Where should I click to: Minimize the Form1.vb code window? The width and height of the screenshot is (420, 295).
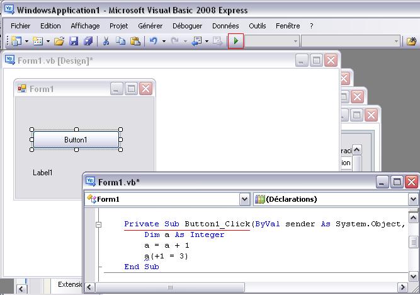[382, 182]
